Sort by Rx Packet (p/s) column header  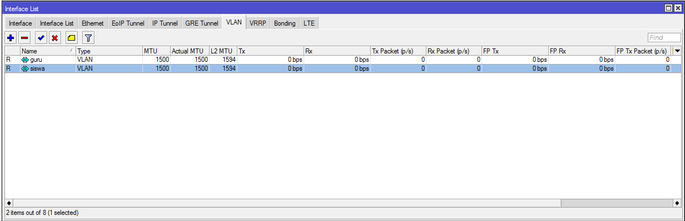coord(454,51)
